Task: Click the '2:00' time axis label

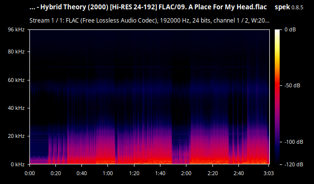Action: [x=186, y=173]
